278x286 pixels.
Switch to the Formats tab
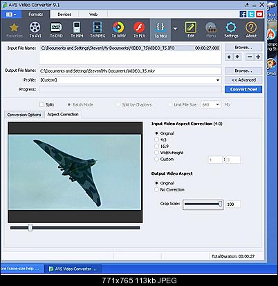coord(35,15)
